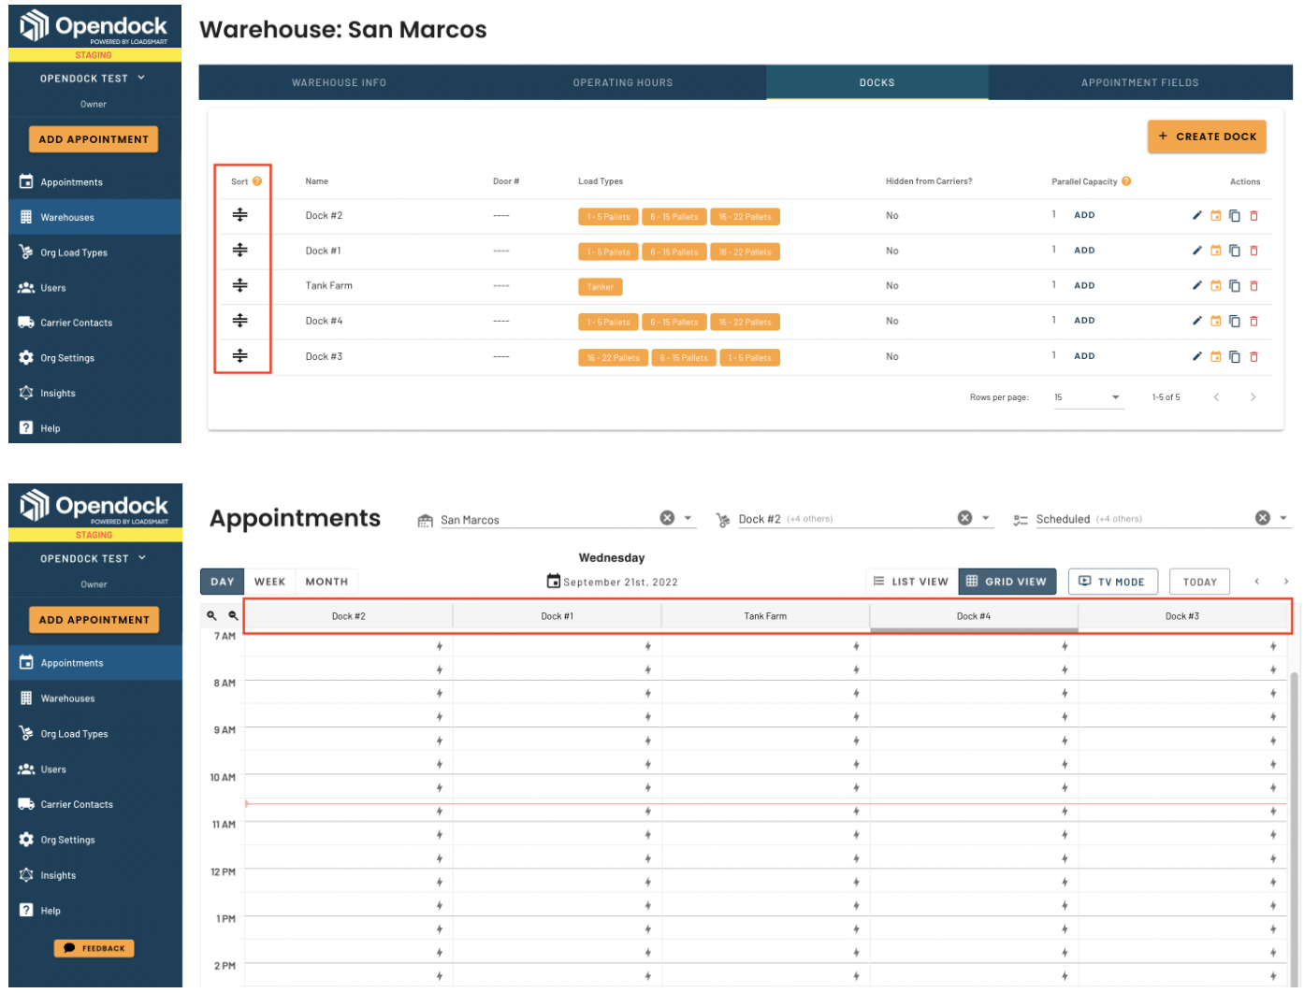Click the Create Dock button
The image size is (1304, 993).
1207,137
